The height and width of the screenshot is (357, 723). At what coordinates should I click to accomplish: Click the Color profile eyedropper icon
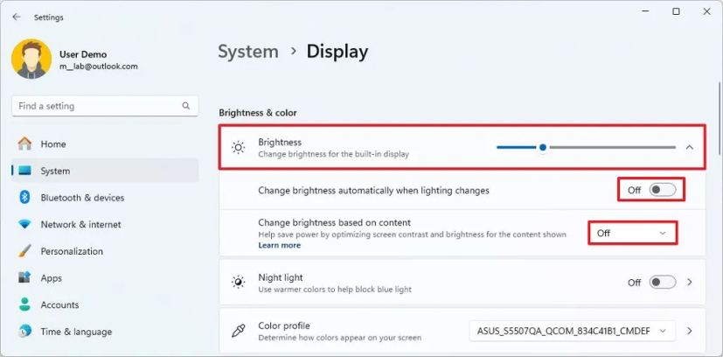(x=239, y=331)
